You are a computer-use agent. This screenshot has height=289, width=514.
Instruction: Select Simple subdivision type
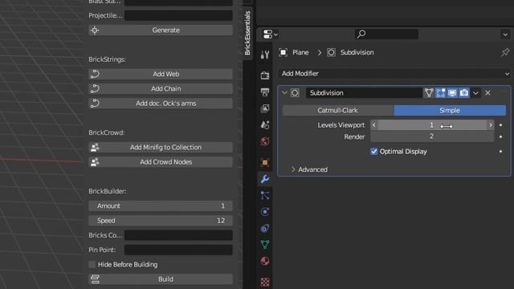(450, 111)
